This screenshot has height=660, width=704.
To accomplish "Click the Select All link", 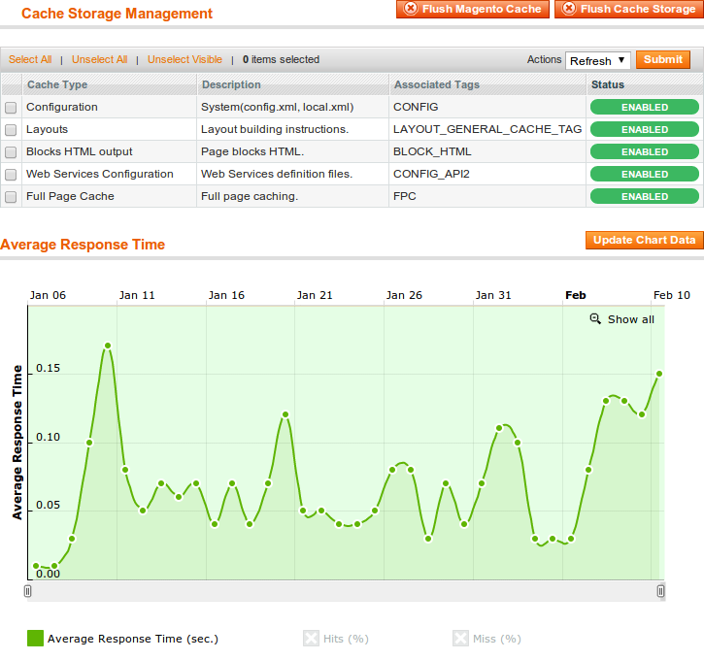I will [x=30, y=59].
